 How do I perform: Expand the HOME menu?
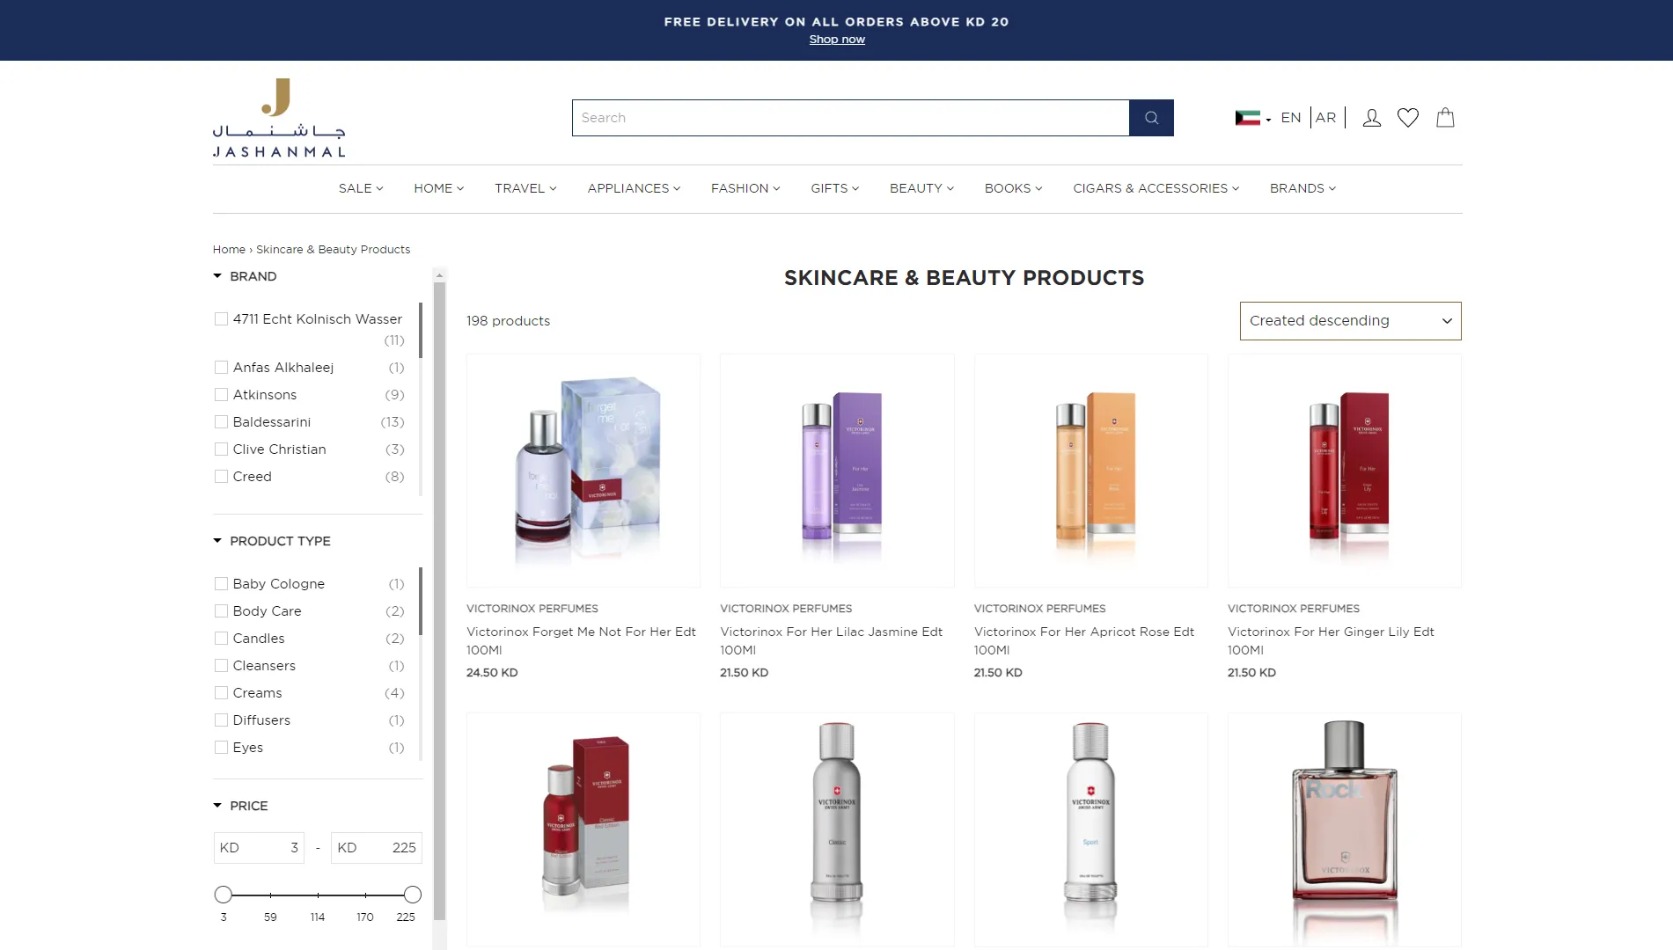point(439,188)
